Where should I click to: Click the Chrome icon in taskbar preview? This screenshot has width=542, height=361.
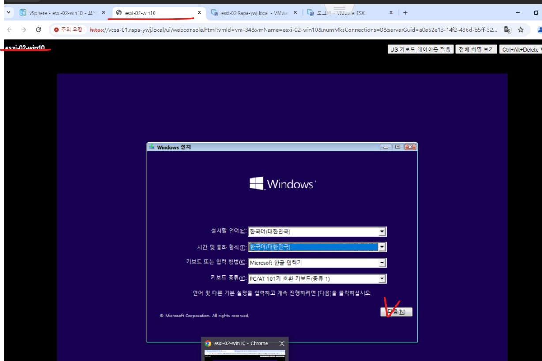click(208, 343)
